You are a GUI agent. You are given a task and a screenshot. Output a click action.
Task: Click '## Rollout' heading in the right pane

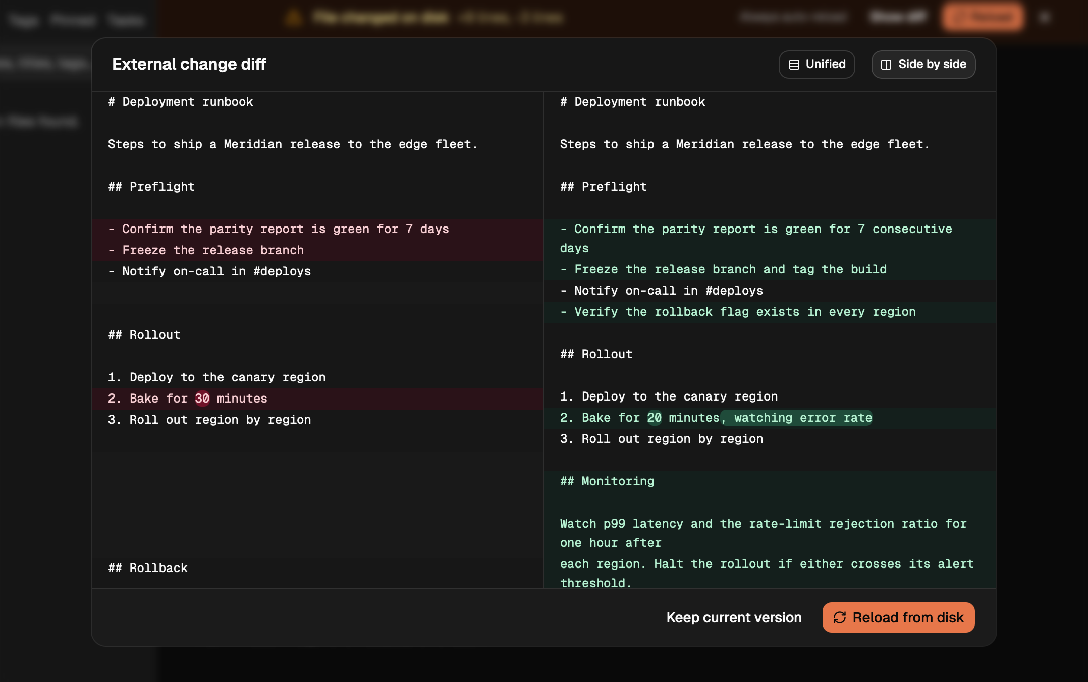[596, 354]
